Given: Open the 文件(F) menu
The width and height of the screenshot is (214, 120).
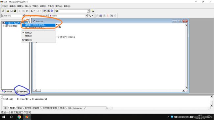Looking at the screenshot, I should click(x=5, y=6).
